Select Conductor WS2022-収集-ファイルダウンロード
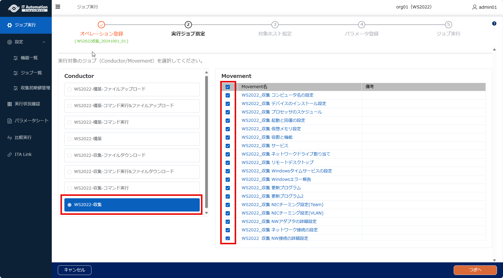This screenshot has height=278, width=503. coord(132,156)
